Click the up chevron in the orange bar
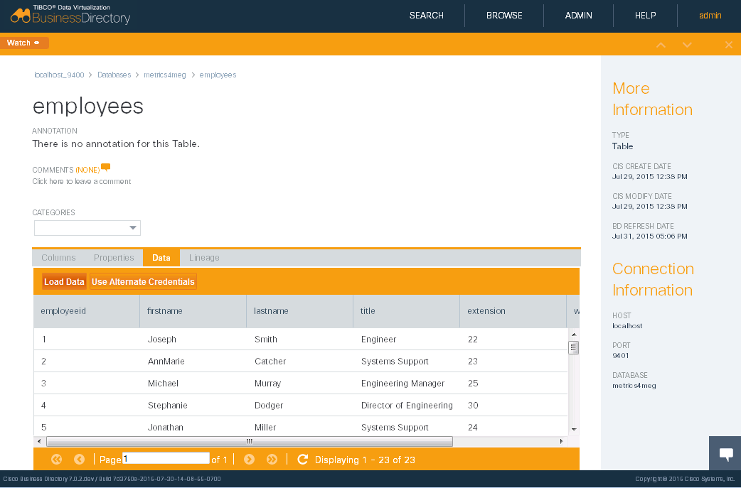 [661, 45]
